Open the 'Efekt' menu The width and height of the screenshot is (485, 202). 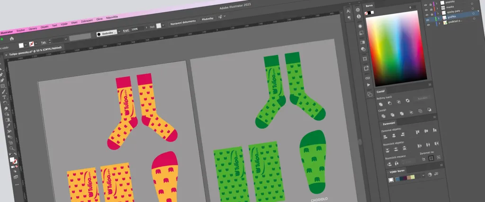[74, 22]
